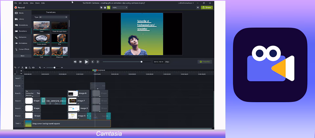Open the File menu

[x=16, y=3]
